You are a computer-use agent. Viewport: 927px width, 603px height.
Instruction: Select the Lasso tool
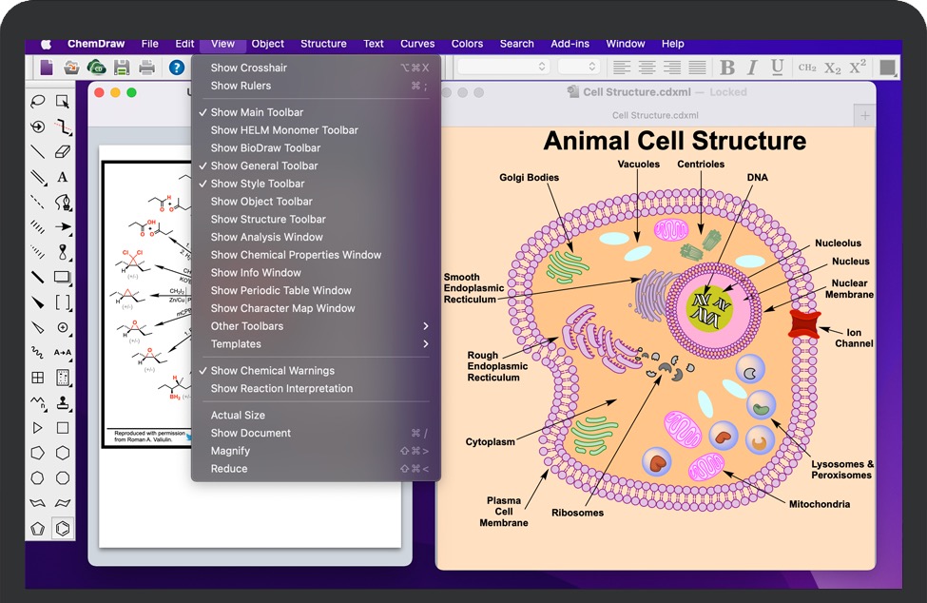click(38, 102)
